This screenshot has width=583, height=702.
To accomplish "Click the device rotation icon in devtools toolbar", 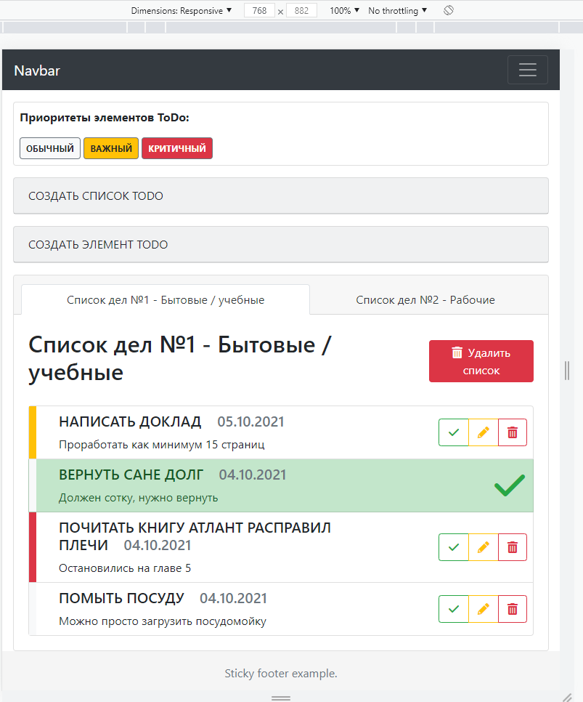I will [449, 10].
